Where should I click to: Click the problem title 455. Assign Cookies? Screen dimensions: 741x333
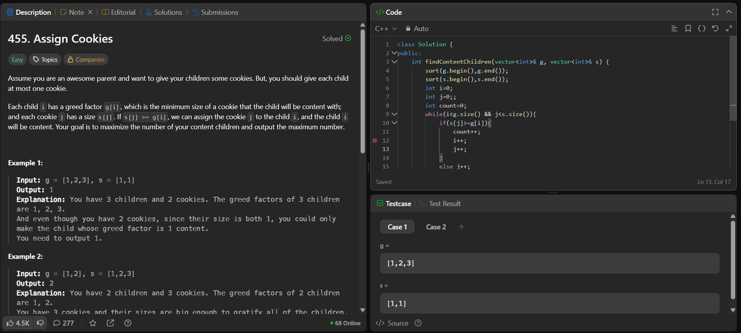pyautogui.click(x=60, y=39)
